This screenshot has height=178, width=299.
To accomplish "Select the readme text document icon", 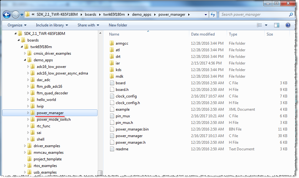I will point(112,149).
